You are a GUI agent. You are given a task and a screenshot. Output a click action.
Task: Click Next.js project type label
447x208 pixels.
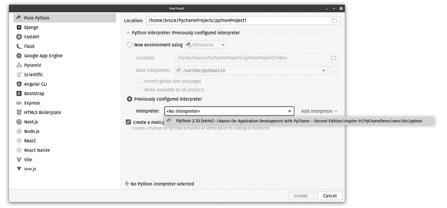31,122
